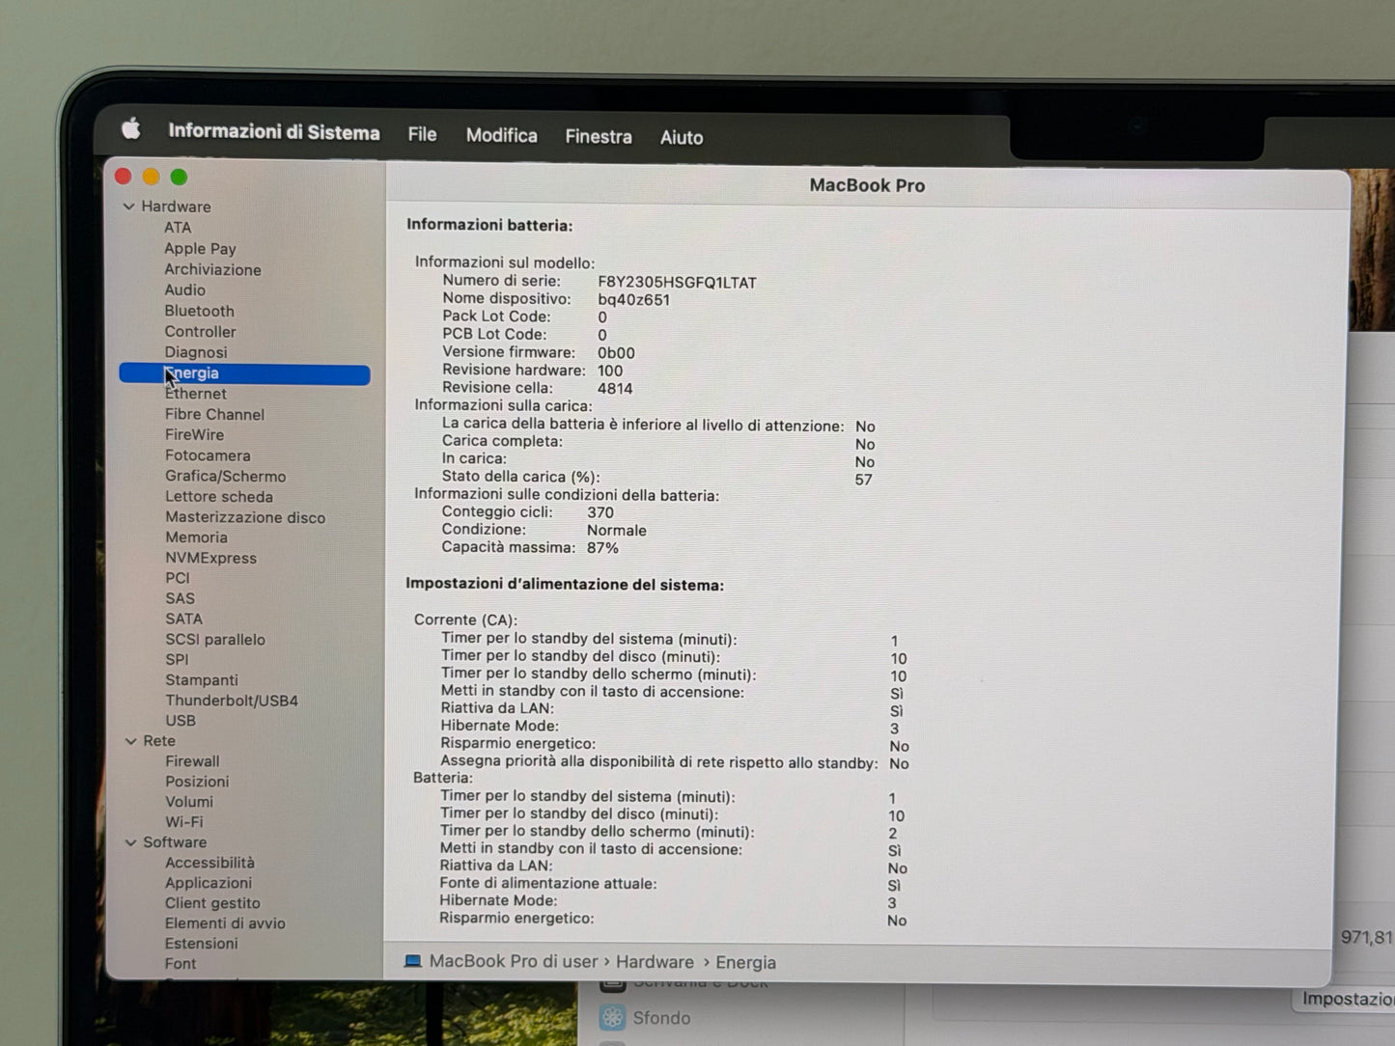Viewport: 1395px width, 1046px height.
Task: Select Fibre Channel in the sidebar
Action: pos(214,415)
